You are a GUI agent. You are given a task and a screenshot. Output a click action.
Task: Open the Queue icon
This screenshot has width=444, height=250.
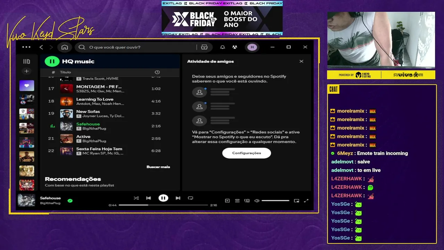click(237, 201)
